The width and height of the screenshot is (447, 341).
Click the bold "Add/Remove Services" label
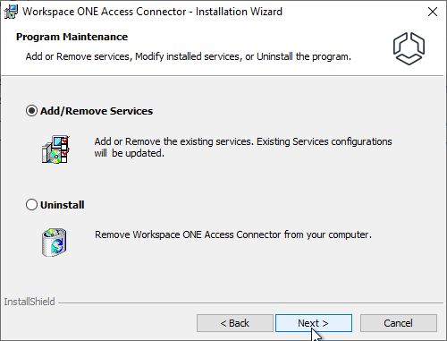point(97,111)
